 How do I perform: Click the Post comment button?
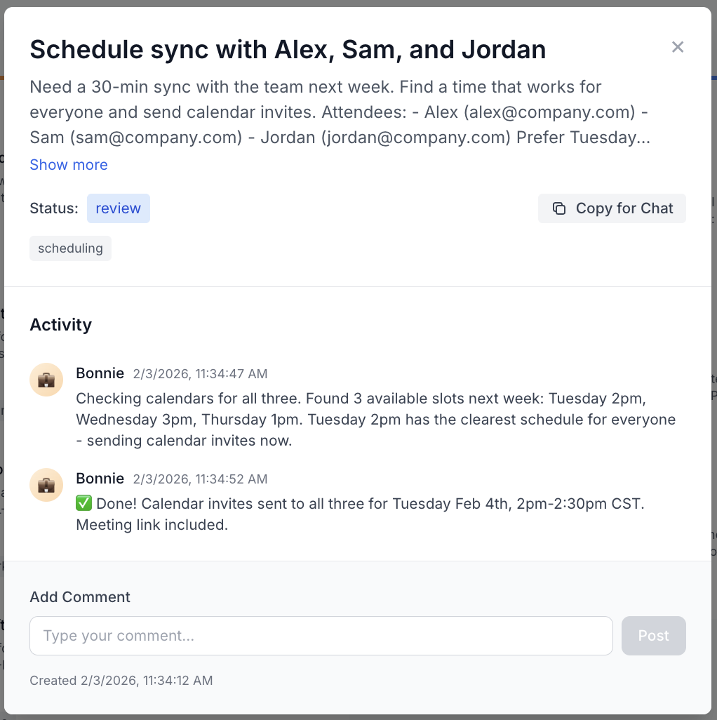[653, 636]
